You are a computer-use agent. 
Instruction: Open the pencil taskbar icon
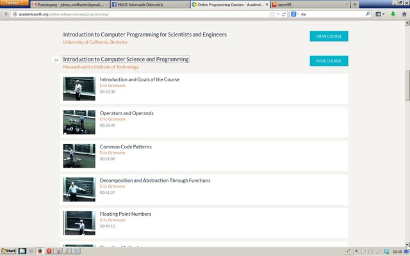point(67,251)
